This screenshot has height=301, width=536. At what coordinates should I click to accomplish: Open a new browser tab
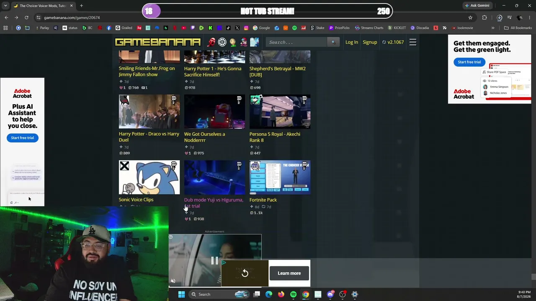click(x=81, y=6)
